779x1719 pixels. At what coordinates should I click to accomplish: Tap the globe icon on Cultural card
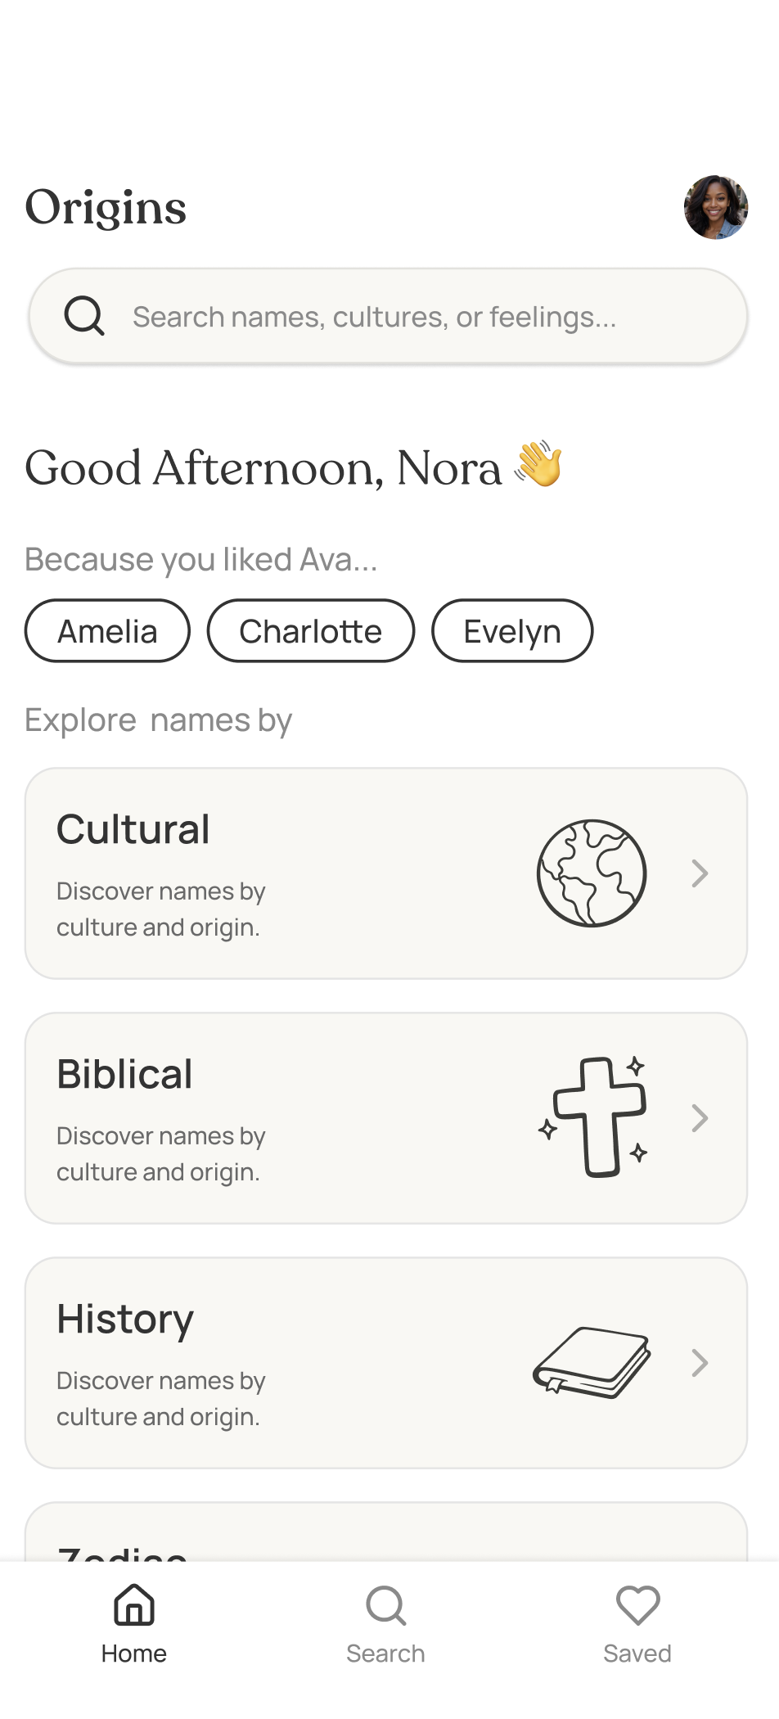[592, 873]
